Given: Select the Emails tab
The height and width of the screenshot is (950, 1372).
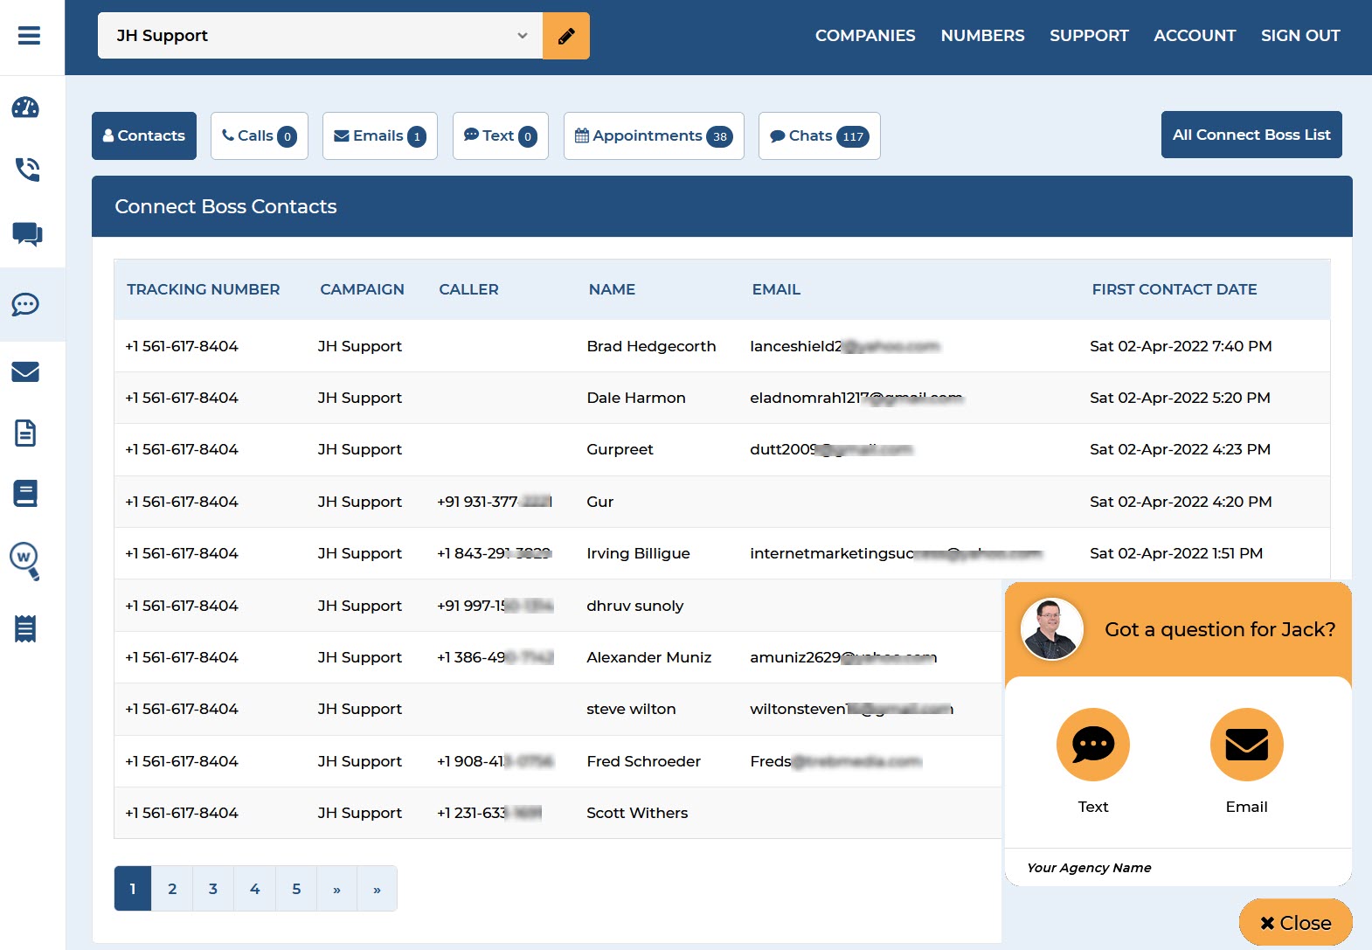Looking at the screenshot, I should pos(379,136).
